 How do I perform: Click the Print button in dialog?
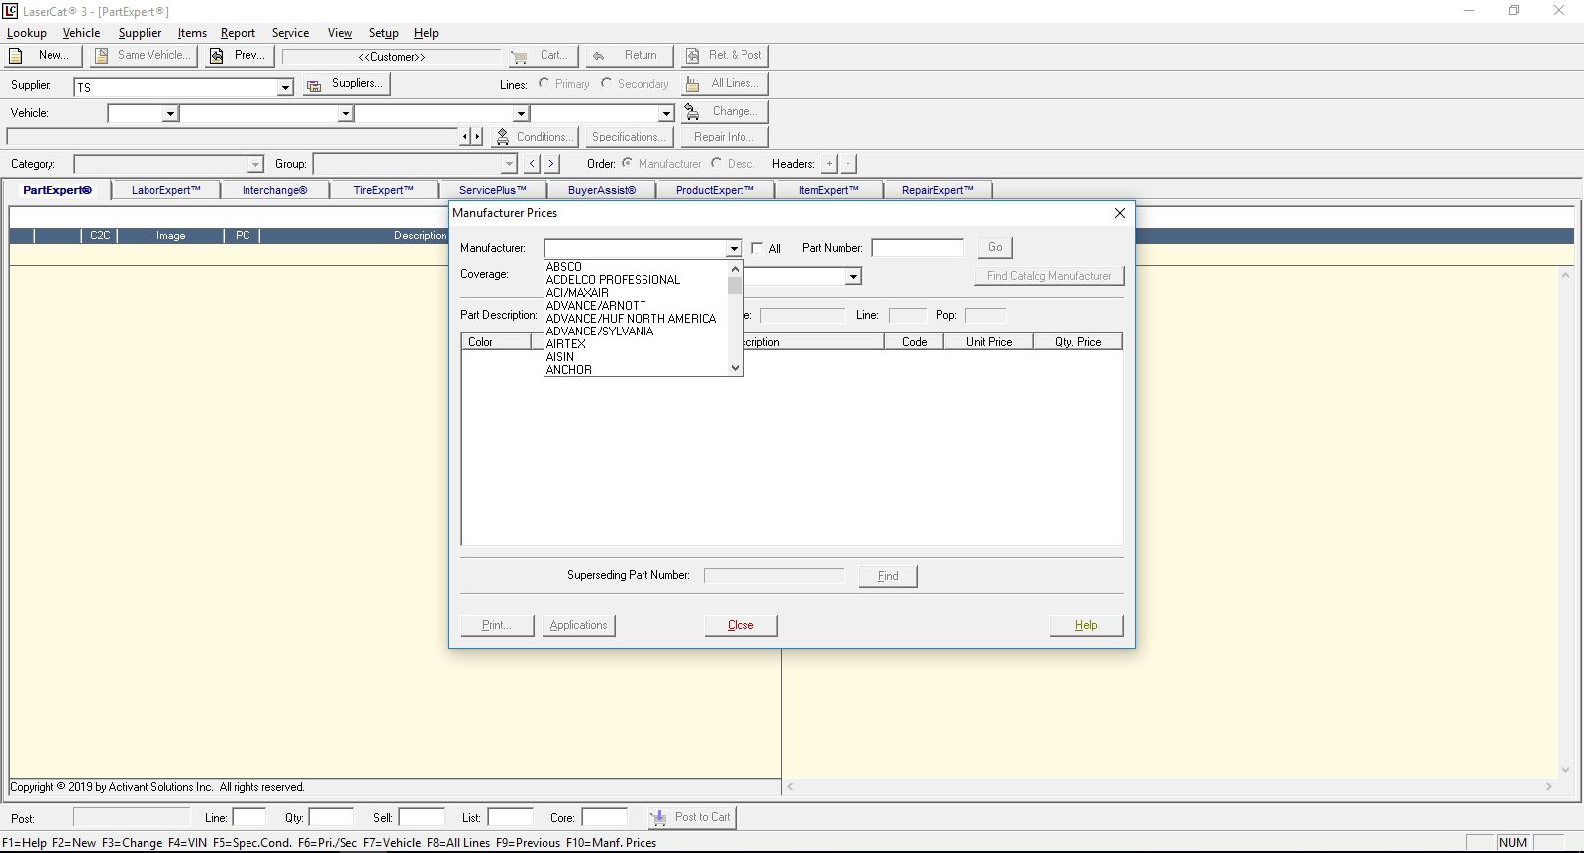point(497,625)
